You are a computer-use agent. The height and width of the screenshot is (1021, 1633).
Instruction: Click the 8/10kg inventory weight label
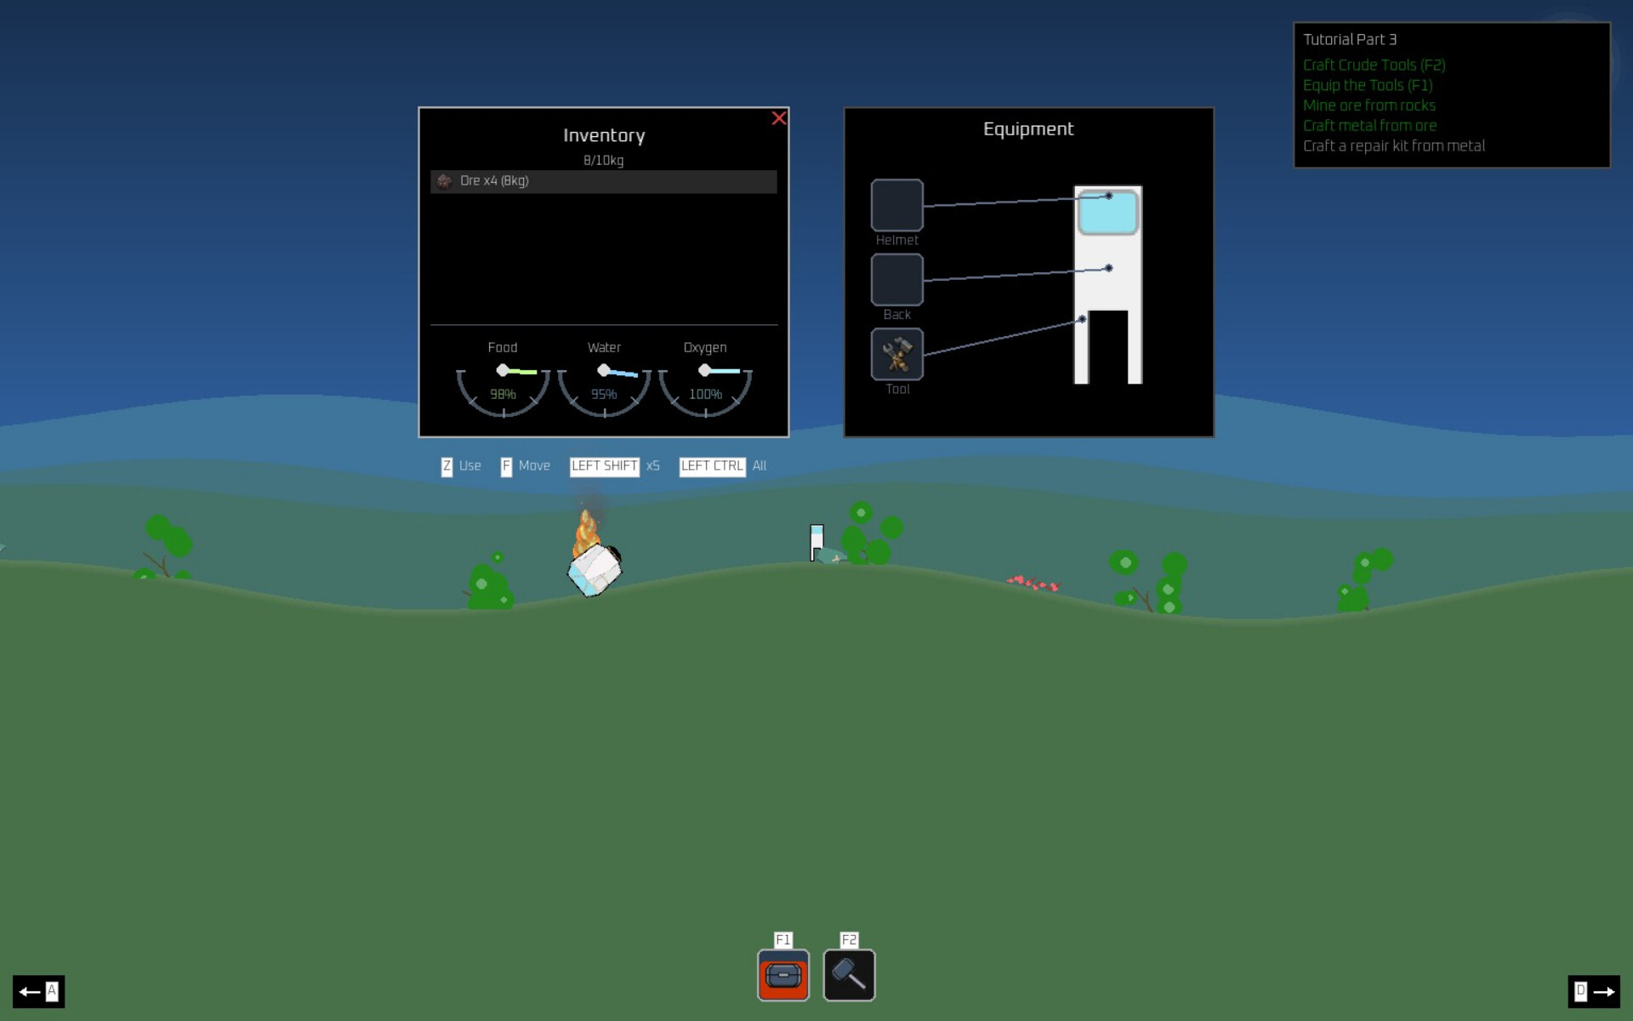(603, 160)
